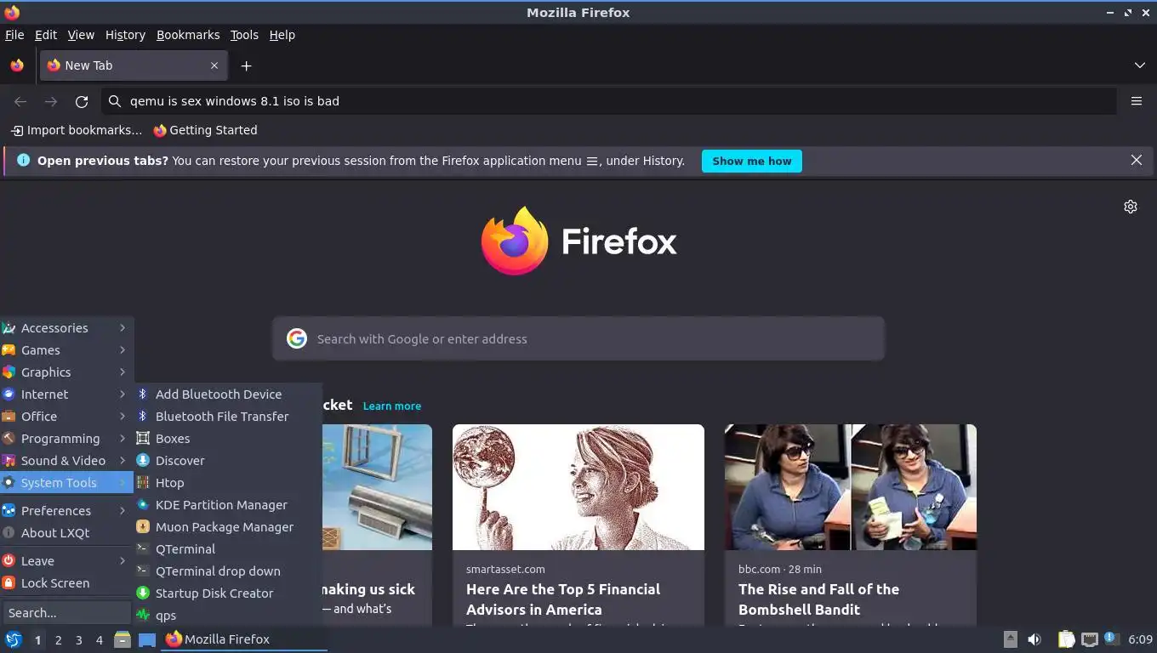Expand the Preferences submenu
The height and width of the screenshot is (653, 1157).
[x=66, y=511]
